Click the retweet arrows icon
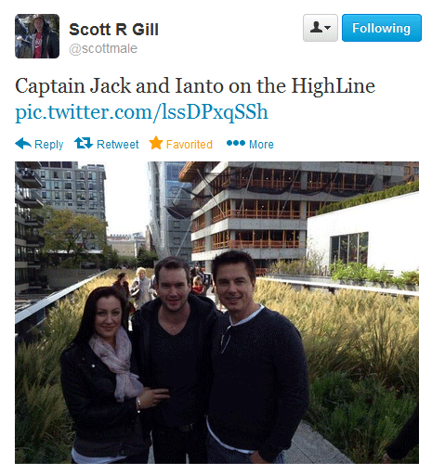Screen dimensions: 445x475 [x=84, y=143]
